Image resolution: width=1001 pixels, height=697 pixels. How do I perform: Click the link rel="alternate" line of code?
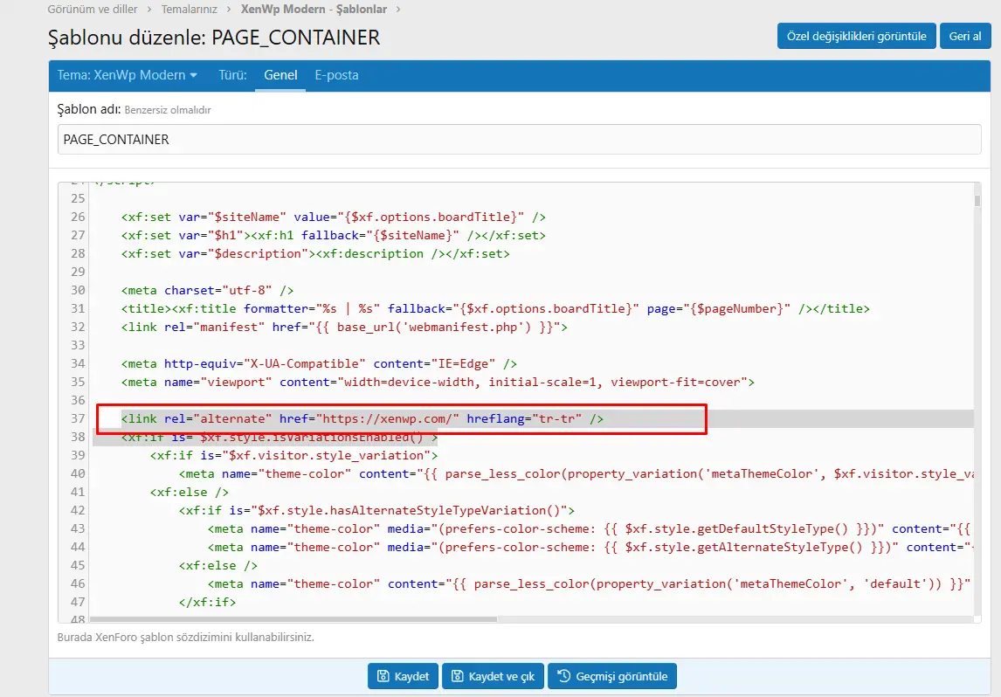(x=362, y=418)
